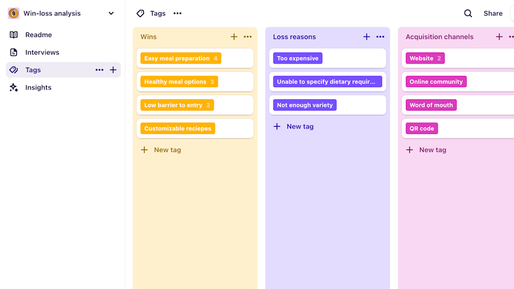Open Loss reasons column more options

380,36
